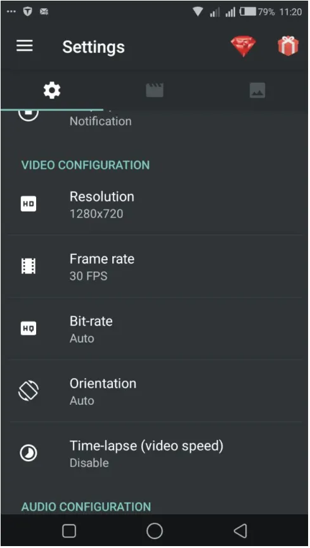Tap the recent apps square button

69,531
